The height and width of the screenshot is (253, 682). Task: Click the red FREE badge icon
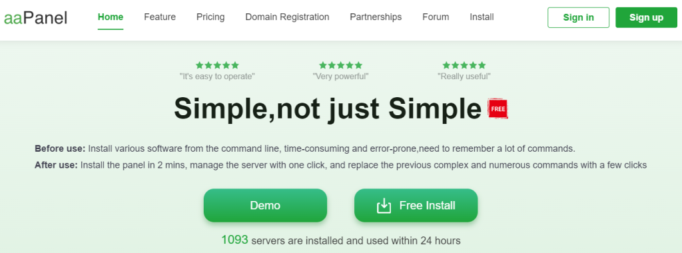click(498, 109)
